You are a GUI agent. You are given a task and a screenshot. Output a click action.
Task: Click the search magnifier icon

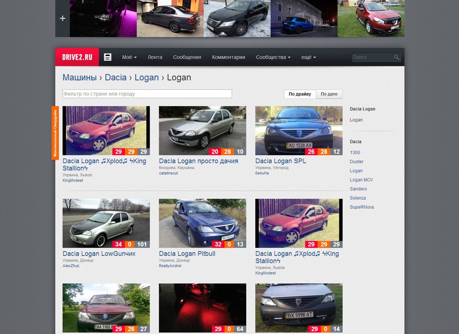pyautogui.click(x=396, y=57)
